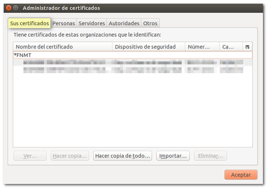The image size is (267, 188).
Task: Close the Administrador de certificados window
Action: click(x=8, y=8)
